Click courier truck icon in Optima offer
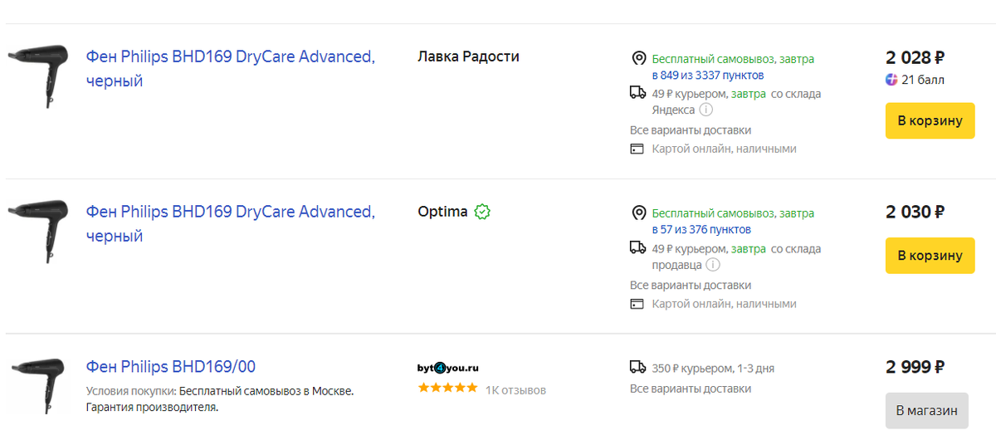 point(637,247)
